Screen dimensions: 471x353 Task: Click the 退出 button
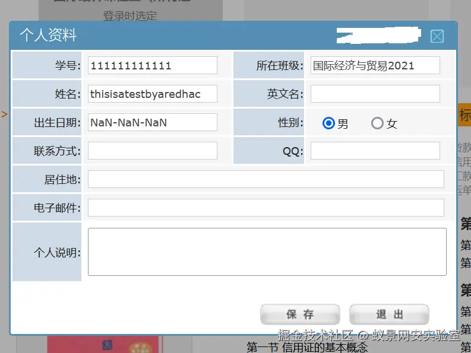coord(389,314)
